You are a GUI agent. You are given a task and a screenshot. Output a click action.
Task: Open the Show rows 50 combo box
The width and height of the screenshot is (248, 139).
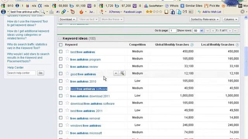[198, 31]
